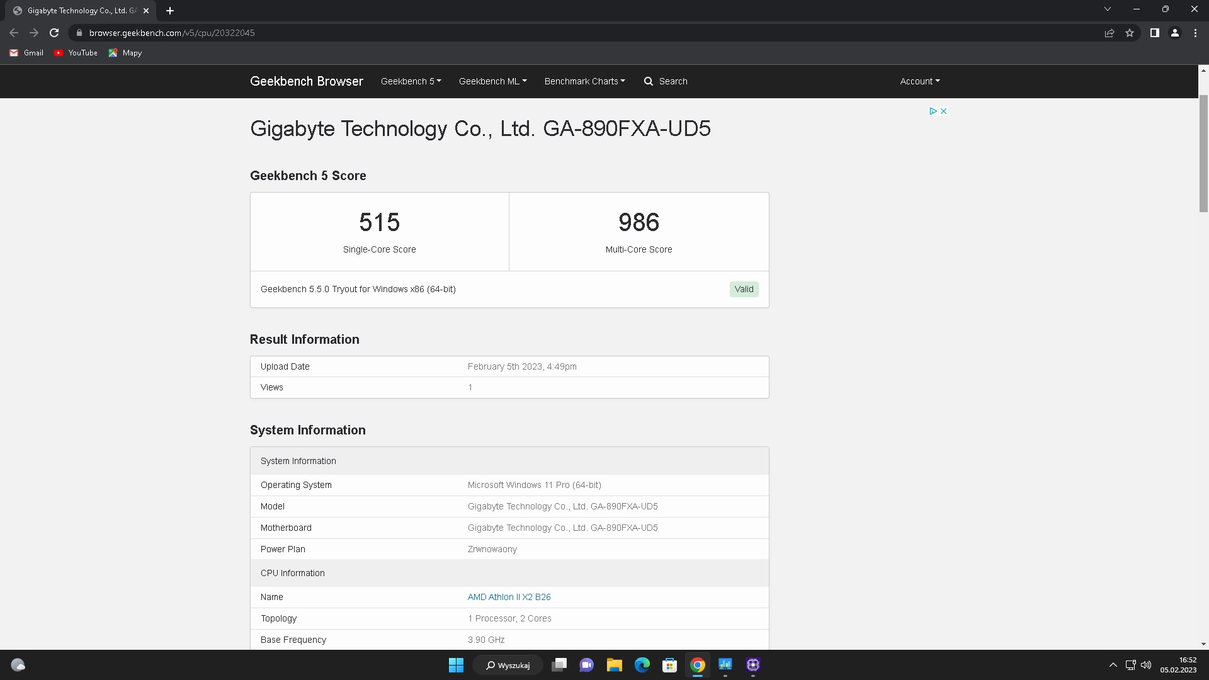Click the page vertical scrollbar thumb
1209x680 pixels.
(1203, 154)
